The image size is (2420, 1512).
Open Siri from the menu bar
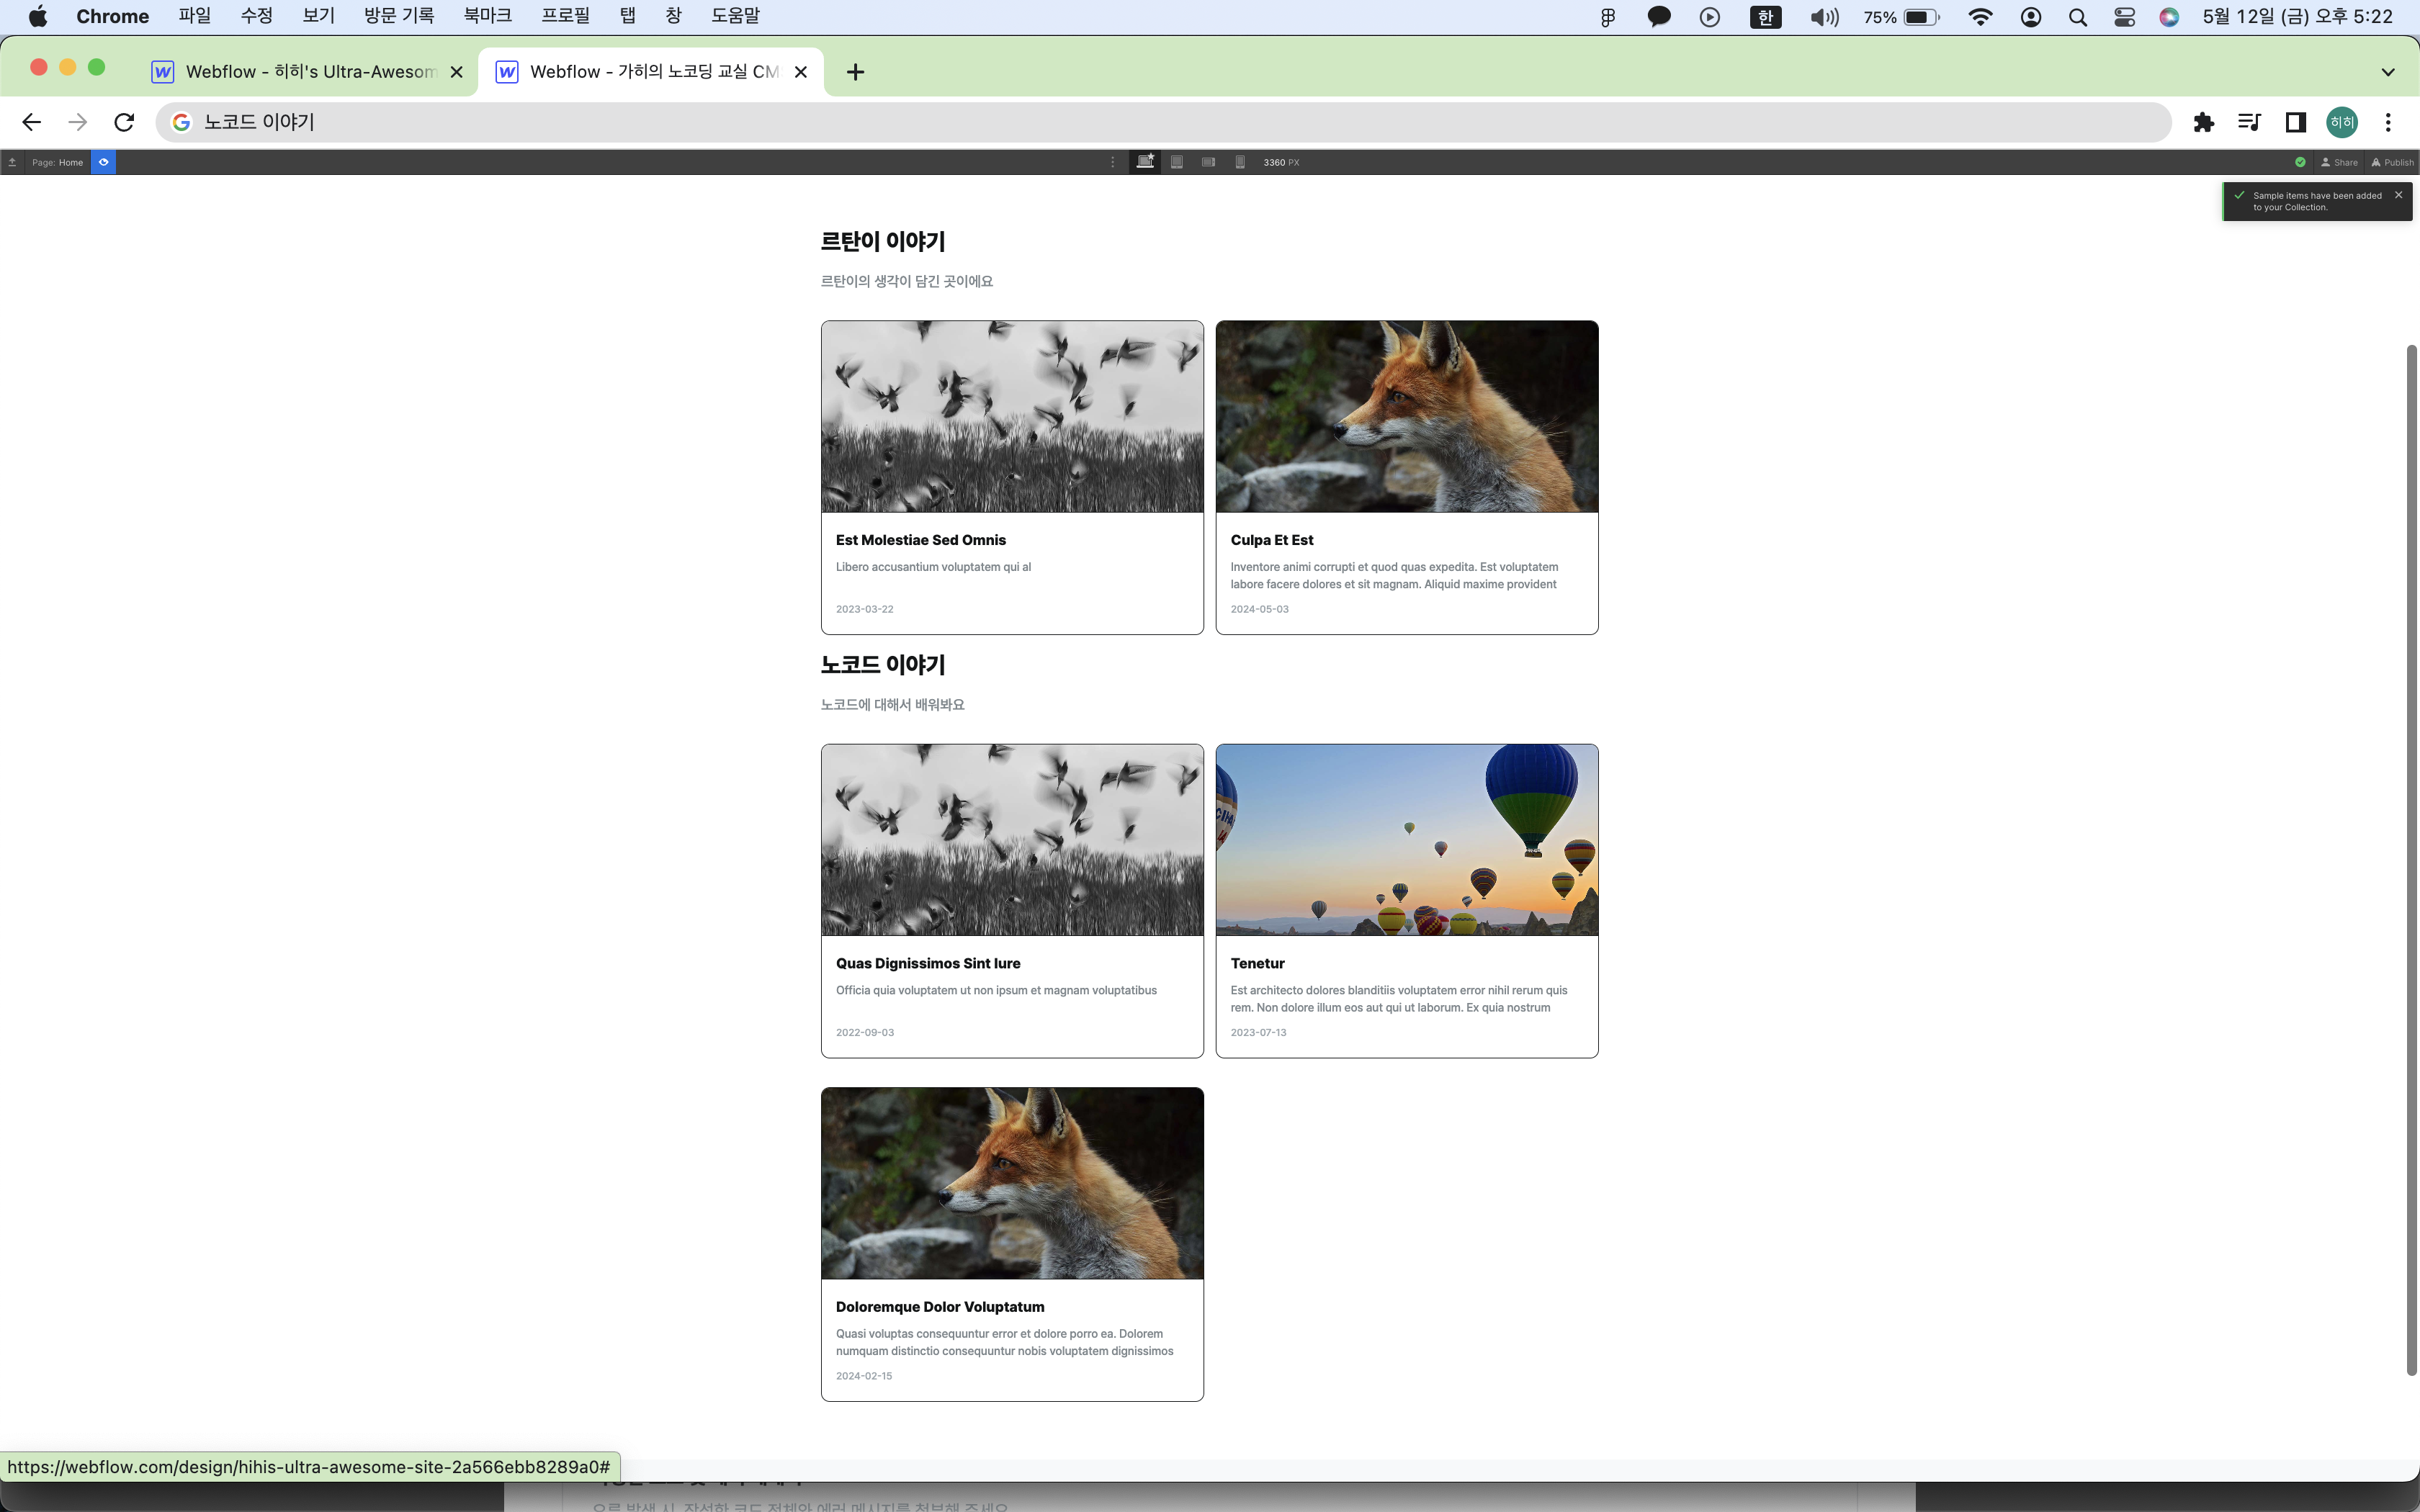(2169, 17)
